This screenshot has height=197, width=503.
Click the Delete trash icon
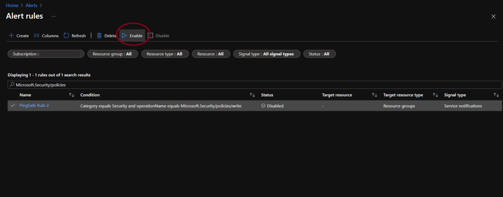pos(99,36)
